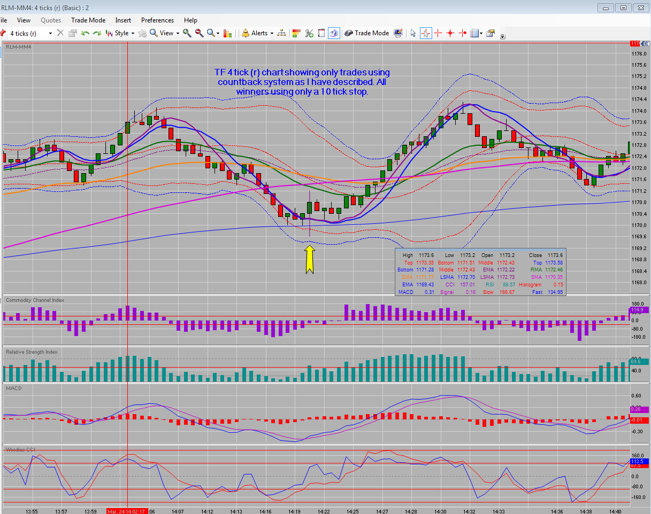This screenshot has width=651, height=514.
Task: Open the Trade Mode menu
Action: point(88,20)
